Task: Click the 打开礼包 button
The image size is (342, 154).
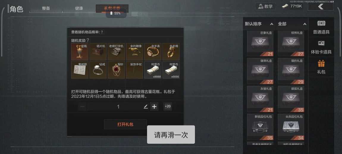Action: pos(125,124)
